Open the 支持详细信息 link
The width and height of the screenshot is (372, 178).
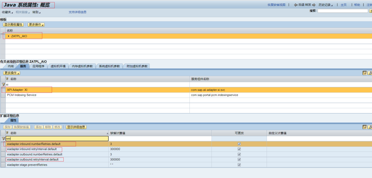click(77, 12)
